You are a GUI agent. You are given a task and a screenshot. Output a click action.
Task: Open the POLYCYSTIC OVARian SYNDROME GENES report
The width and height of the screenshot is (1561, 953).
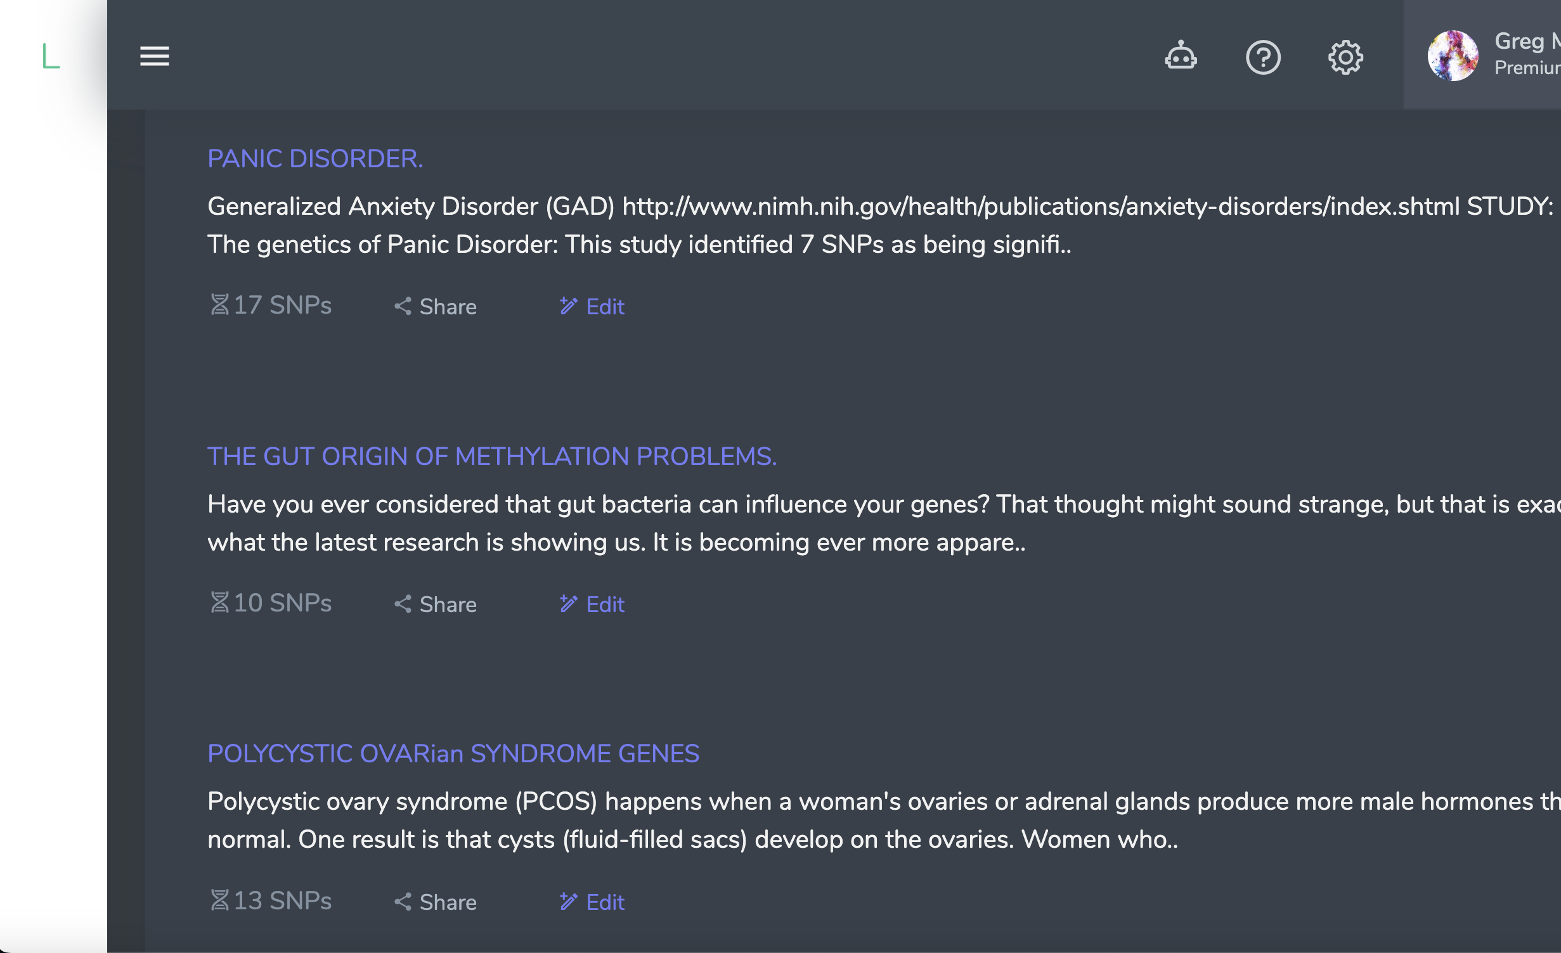(x=453, y=753)
